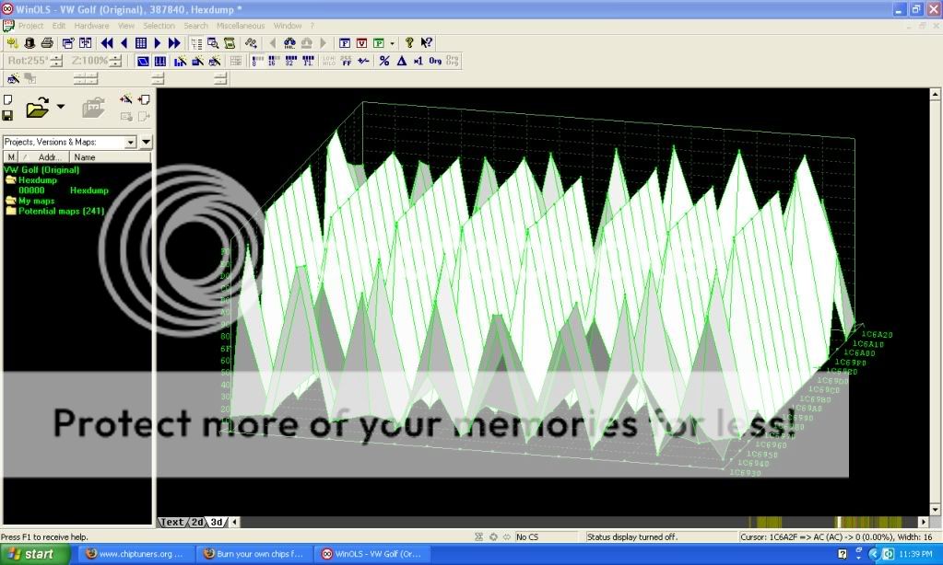Switch to the 2d view tab
Image resolution: width=943 pixels, height=565 pixels.
(196, 522)
